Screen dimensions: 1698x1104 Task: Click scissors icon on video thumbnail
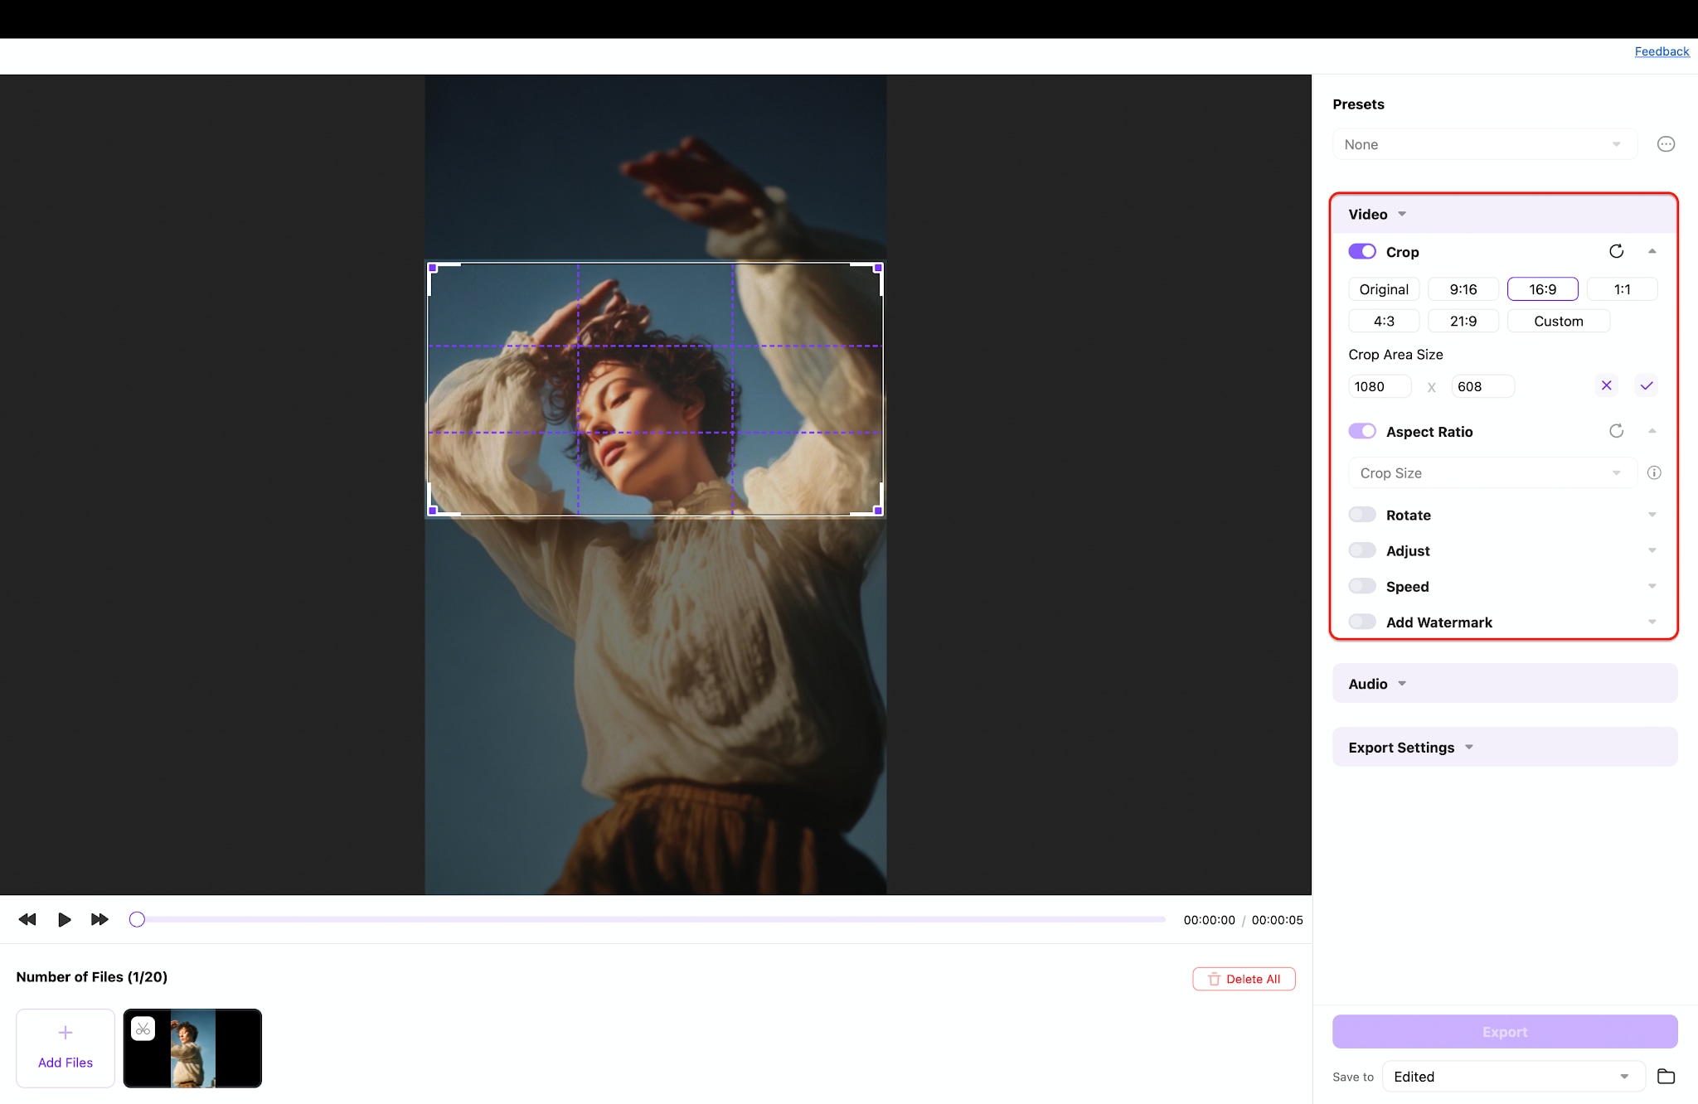143,1029
